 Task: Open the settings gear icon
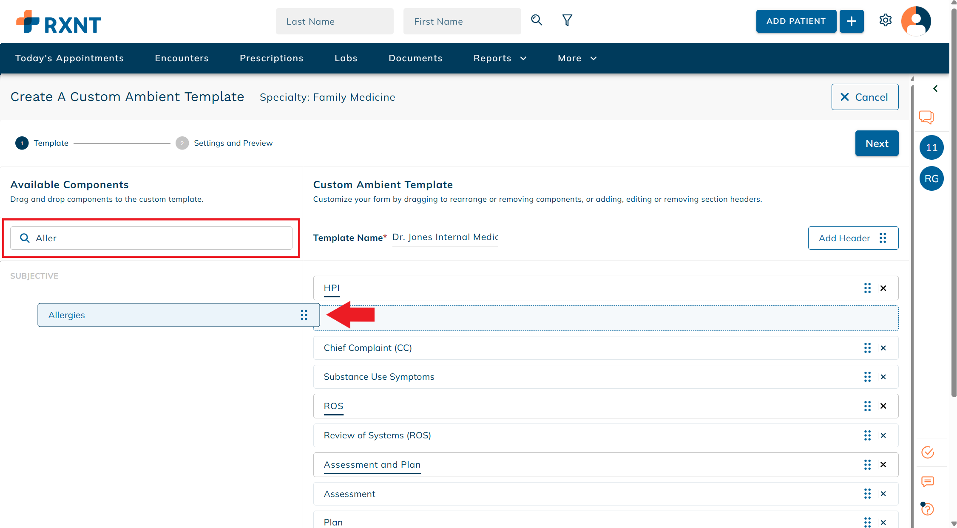click(x=885, y=20)
